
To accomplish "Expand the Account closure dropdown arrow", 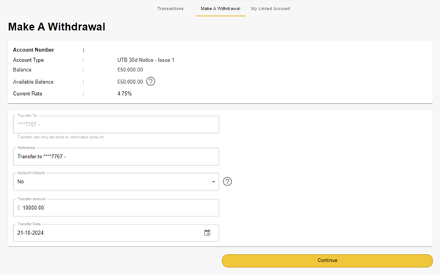I will point(214,183).
